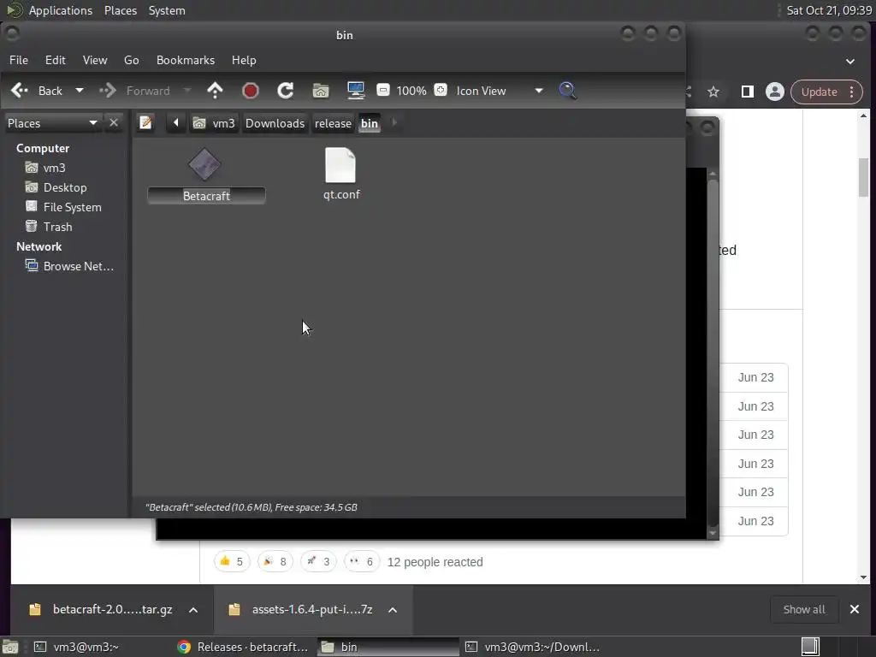Click the clock in the top panel

829,10
